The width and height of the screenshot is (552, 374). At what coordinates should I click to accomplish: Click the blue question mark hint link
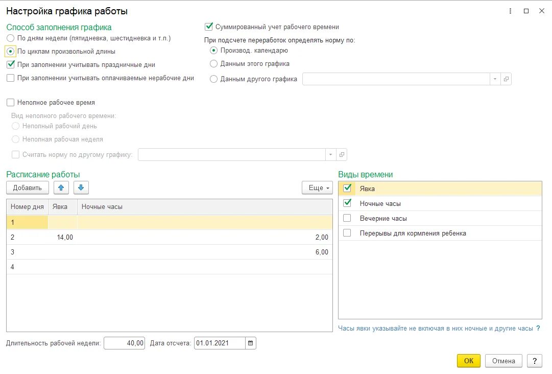coord(538,328)
